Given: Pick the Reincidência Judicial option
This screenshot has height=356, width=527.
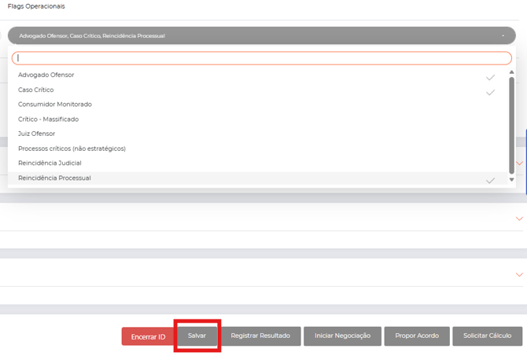Looking at the screenshot, I should (x=50, y=163).
